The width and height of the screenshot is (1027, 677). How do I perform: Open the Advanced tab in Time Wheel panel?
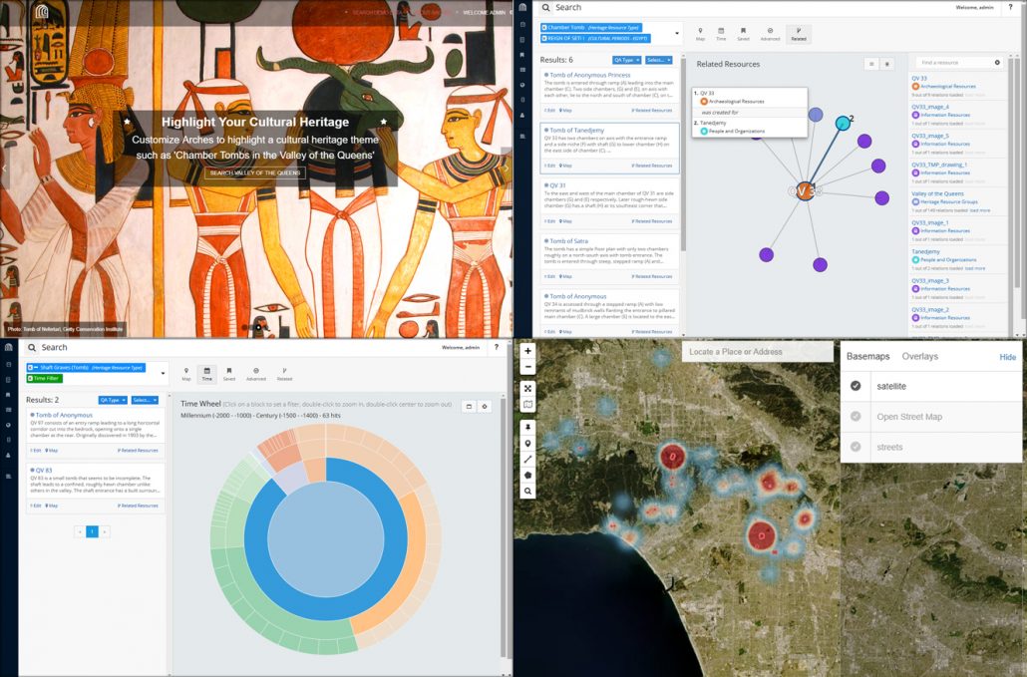(255, 374)
